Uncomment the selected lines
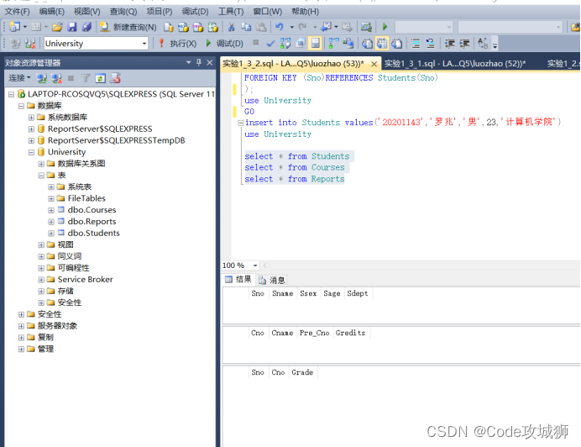Image resolution: width=581 pixels, height=447 pixels. [430, 44]
